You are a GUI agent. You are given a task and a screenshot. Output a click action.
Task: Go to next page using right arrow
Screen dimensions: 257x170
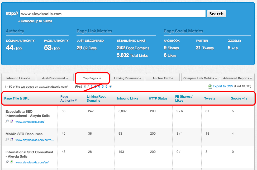tap(111, 87)
